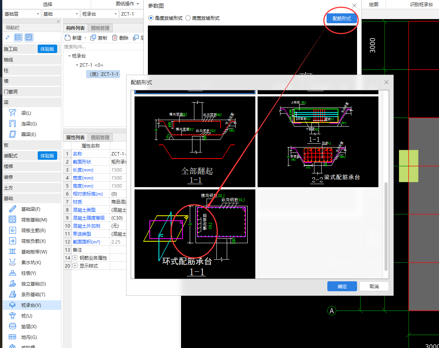
Task: Select the 圈梁(E) ring beam icon
Action: click(12, 134)
